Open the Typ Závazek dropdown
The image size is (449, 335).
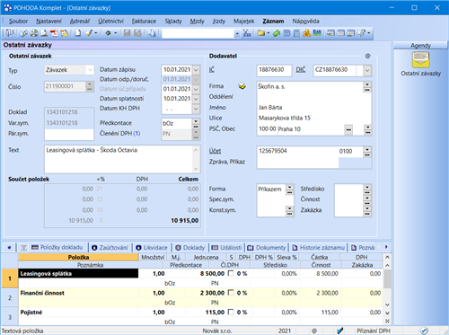click(x=90, y=70)
